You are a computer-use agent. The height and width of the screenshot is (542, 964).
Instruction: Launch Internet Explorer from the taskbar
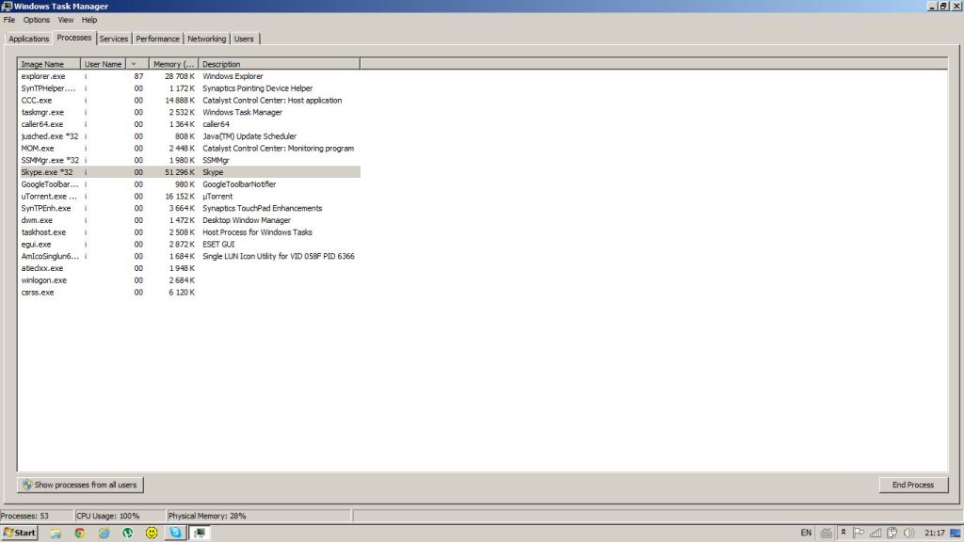coord(104,533)
